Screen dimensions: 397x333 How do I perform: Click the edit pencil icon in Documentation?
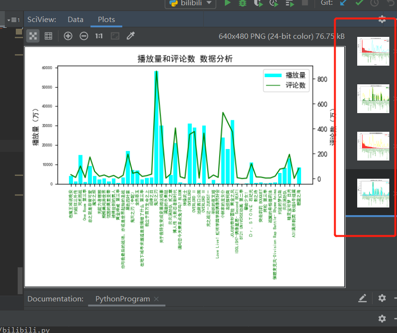click(362, 298)
